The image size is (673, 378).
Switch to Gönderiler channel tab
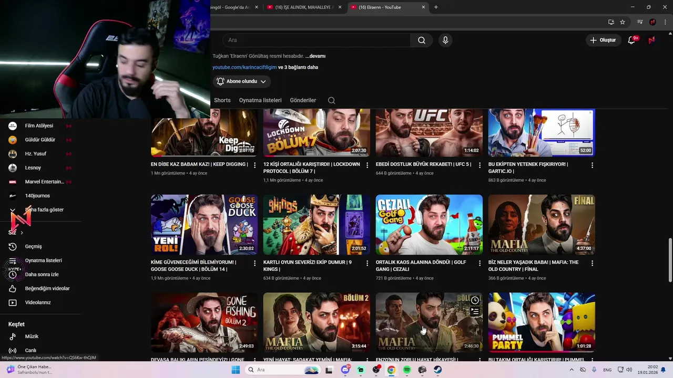point(303,100)
